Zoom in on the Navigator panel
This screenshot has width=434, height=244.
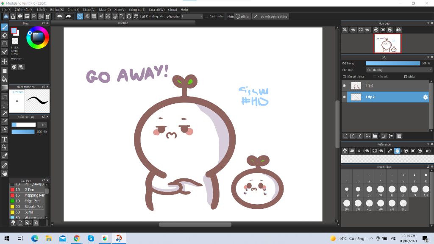tap(353, 30)
